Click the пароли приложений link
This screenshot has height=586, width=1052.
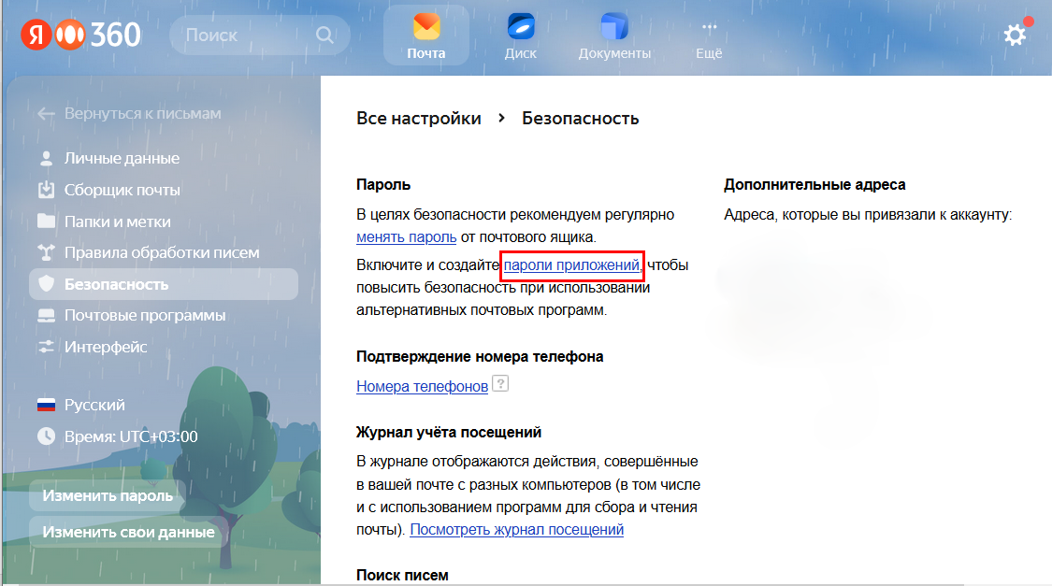571,265
